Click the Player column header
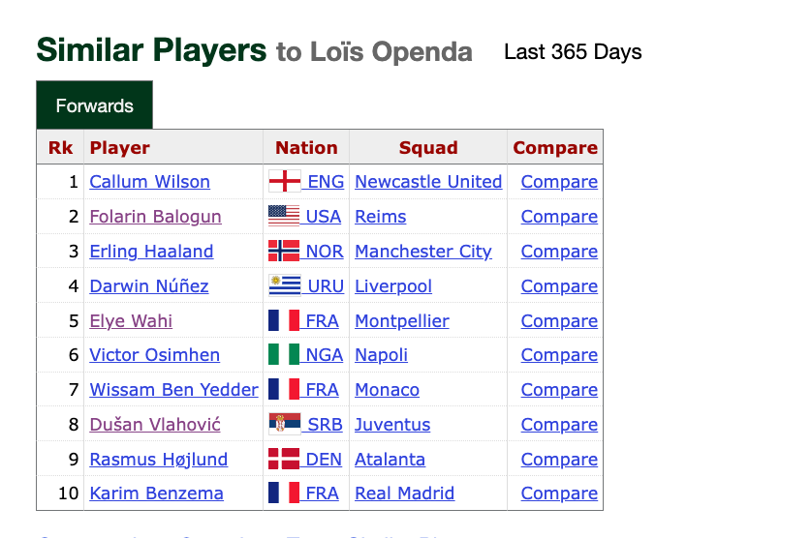 click(120, 147)
